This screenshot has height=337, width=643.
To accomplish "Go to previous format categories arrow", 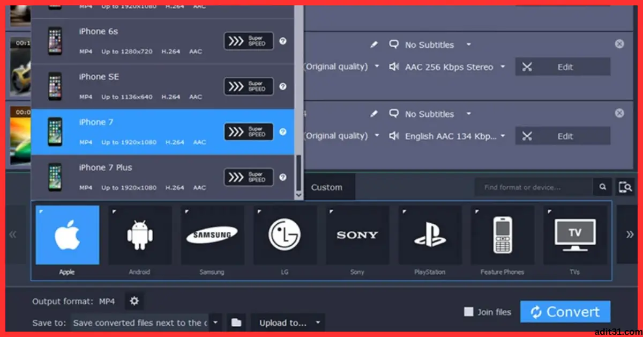I will (x=13, y=234).
